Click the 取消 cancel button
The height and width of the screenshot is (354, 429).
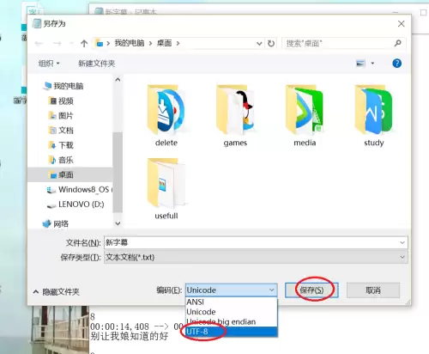373,290
